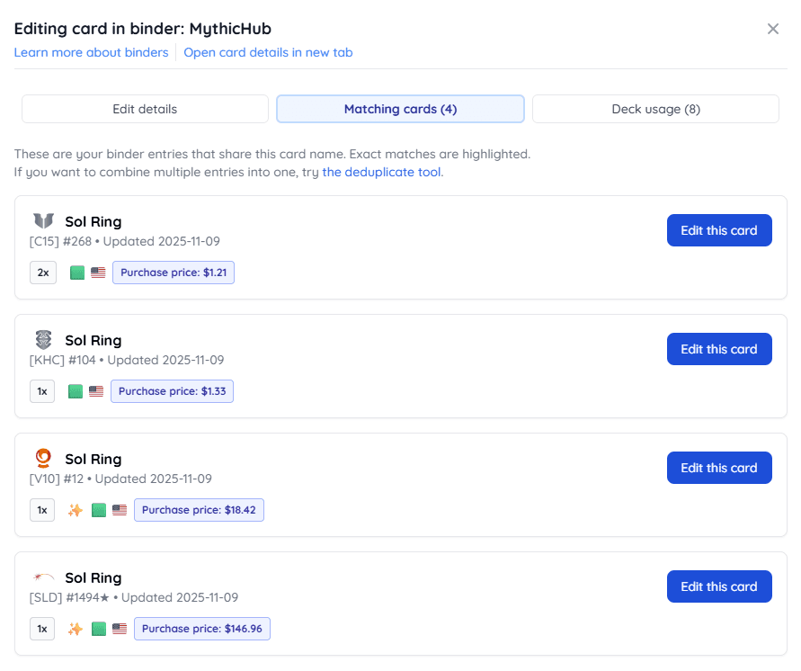The width and height of the screenshot is (801, 671).
Task: Click the foil sparkle icon on SLD card
Action: point(76,629)
